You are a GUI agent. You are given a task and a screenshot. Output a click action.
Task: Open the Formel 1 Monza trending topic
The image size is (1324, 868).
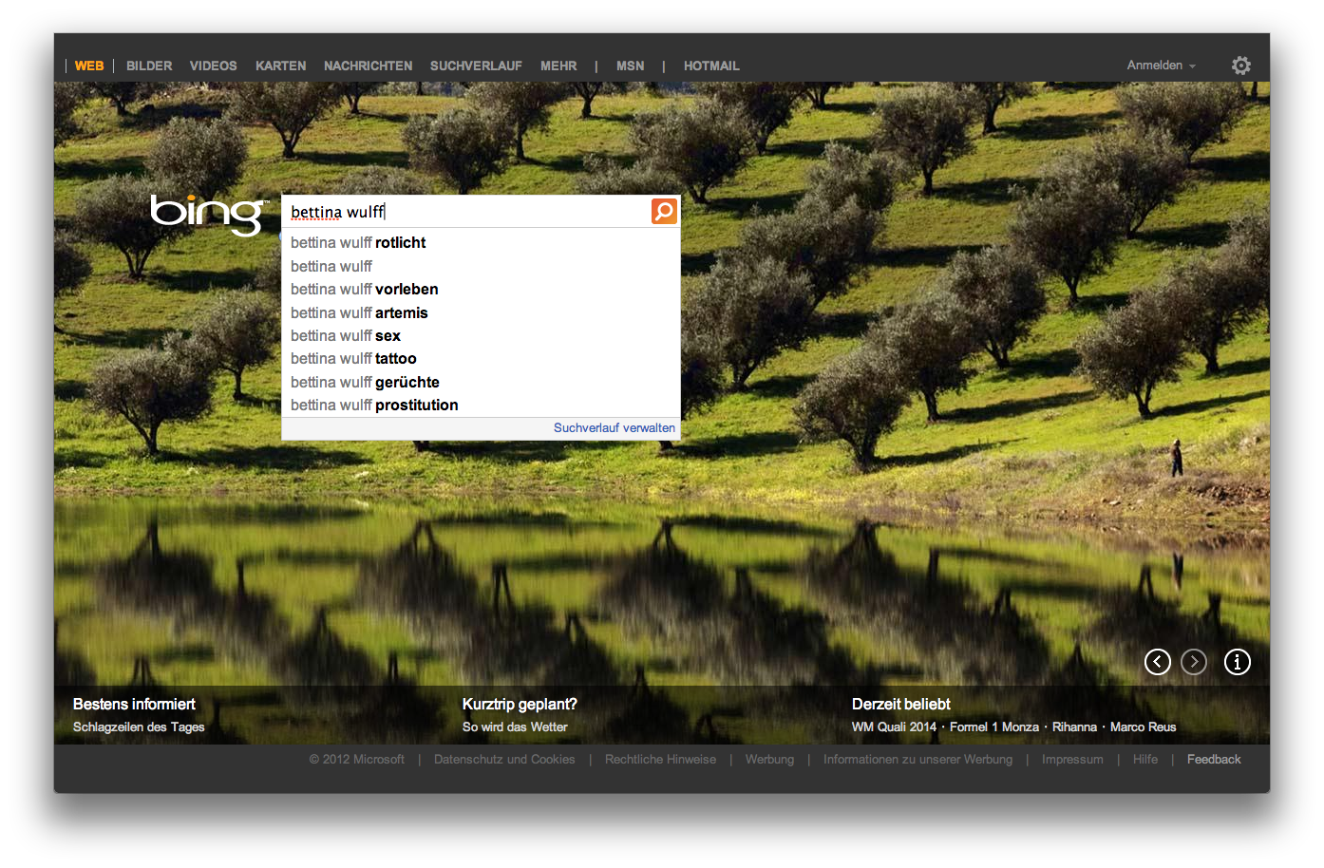click(993, 727)
